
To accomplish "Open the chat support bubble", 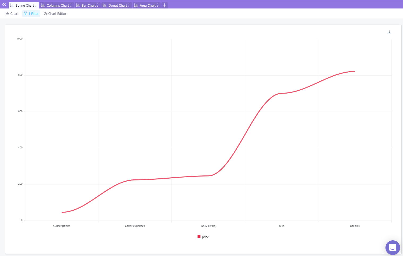I will point(392,248).
